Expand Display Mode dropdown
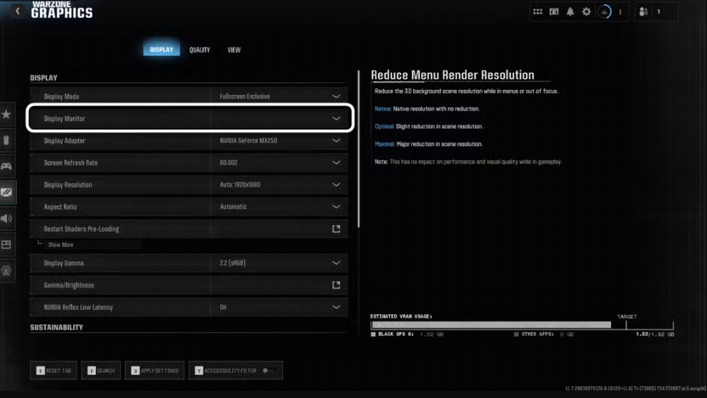 coord(336,97)
